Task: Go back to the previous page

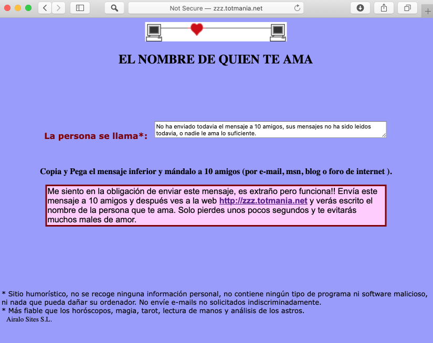Action: coord(45,8)
